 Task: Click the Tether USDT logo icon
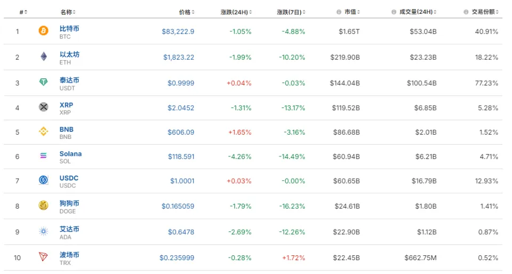(x=43, y=82)
